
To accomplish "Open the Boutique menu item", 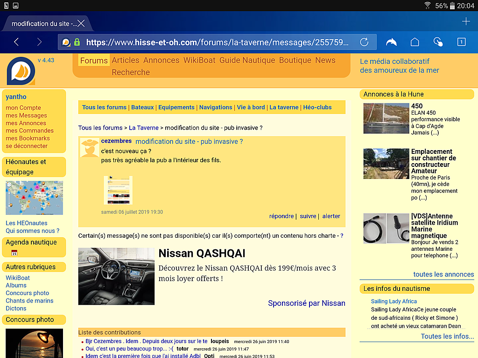I will coord(295,60).
